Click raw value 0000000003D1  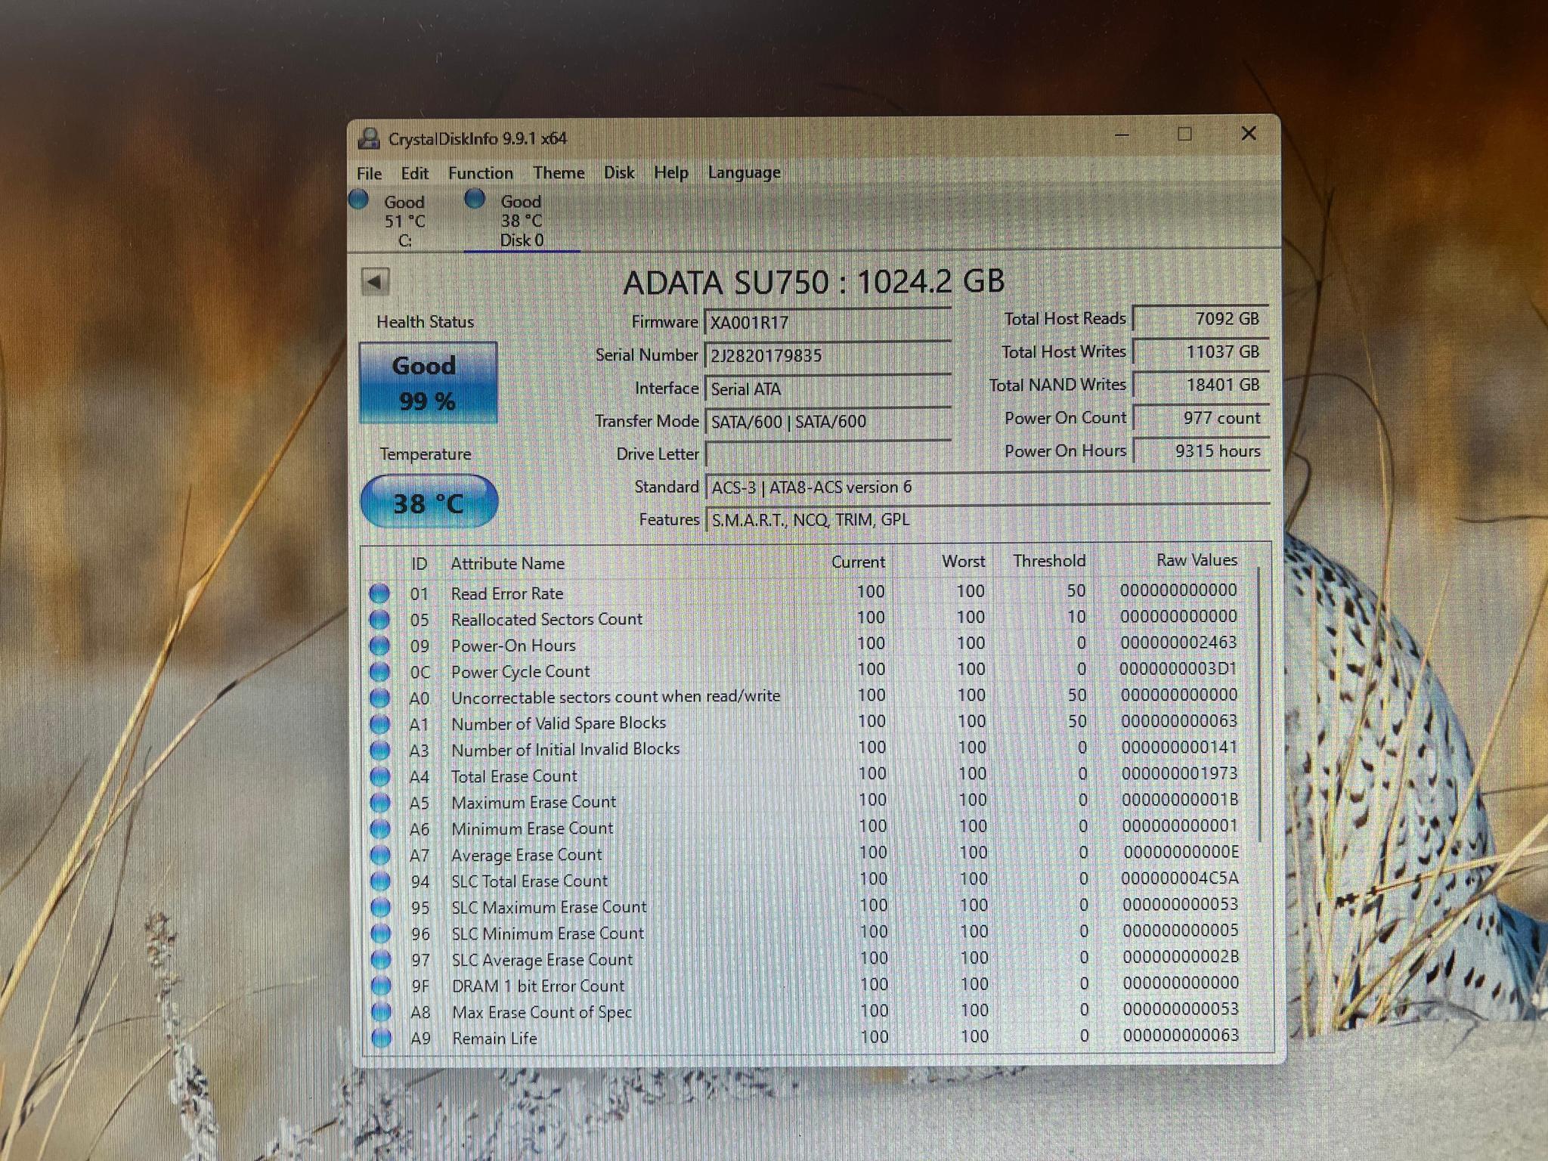coord(1178,669)
